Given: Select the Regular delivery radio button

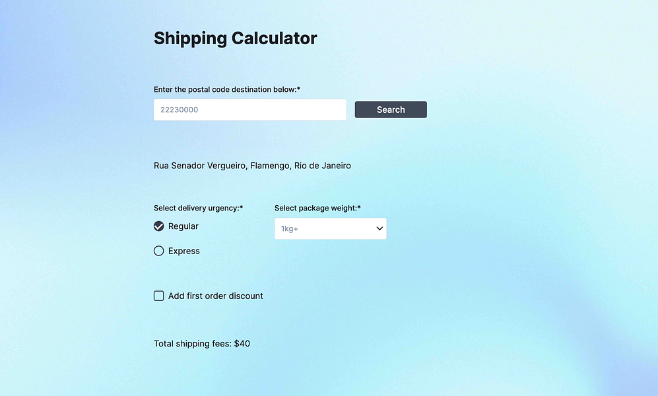Looking at the screenshot, I should (158, 226).
